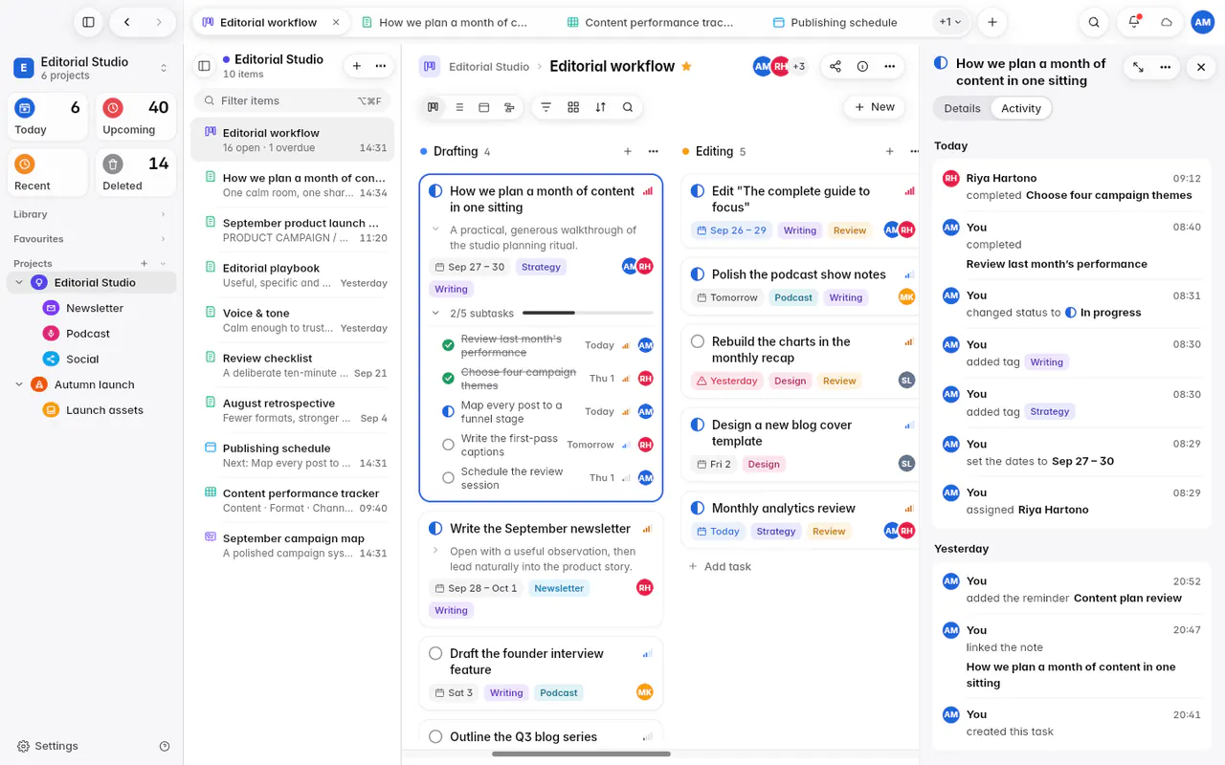
Task: Switch to the calendar view icon
Action: [x=484, y=107]
